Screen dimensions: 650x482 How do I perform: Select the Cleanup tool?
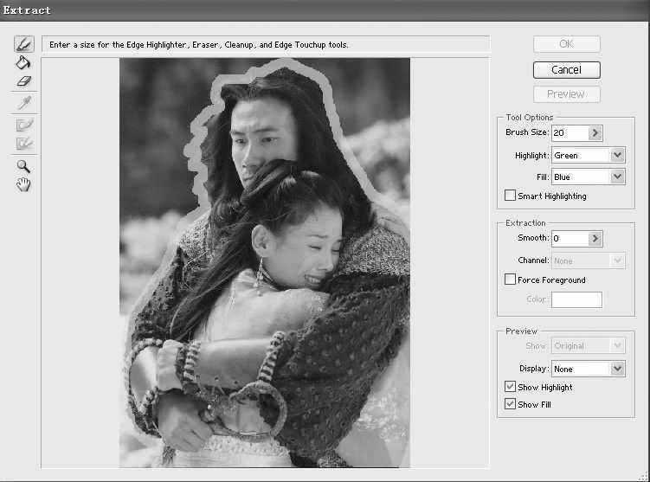coord(23,125)
